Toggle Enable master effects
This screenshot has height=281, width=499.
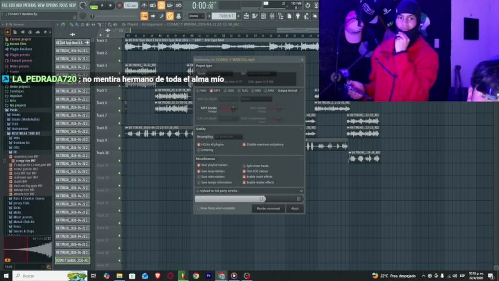(258, 182)
